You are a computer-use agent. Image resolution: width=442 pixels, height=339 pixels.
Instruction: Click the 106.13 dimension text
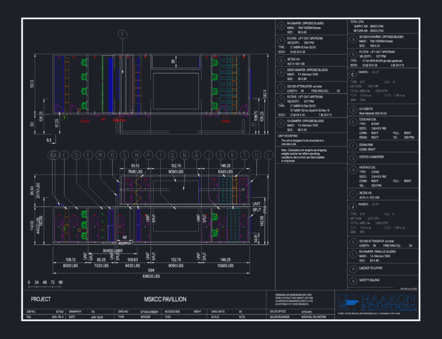click(x=71, y=260)
